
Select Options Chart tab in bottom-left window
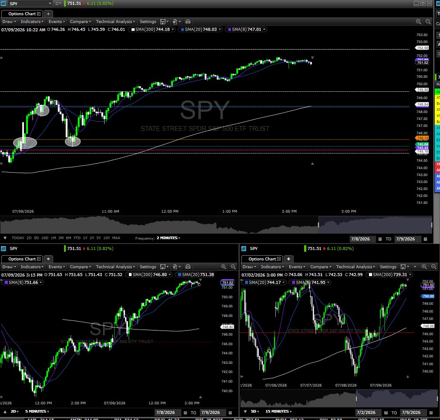click(22, 259)
